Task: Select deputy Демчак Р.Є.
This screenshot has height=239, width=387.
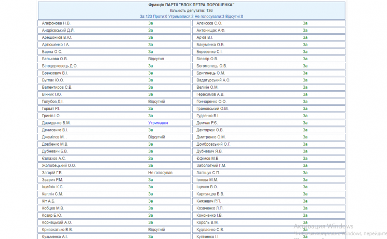Action: pyautogui.click(x=207, y=123)
